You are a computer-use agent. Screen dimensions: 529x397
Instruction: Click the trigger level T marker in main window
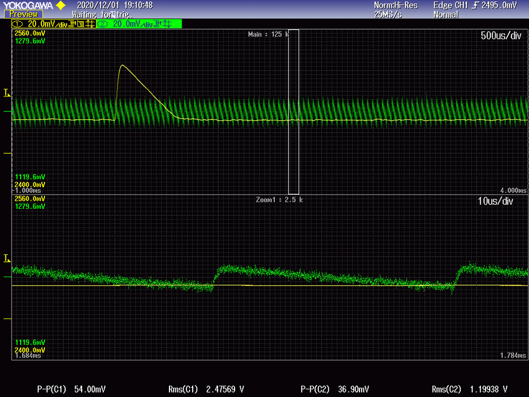[7, 93]
